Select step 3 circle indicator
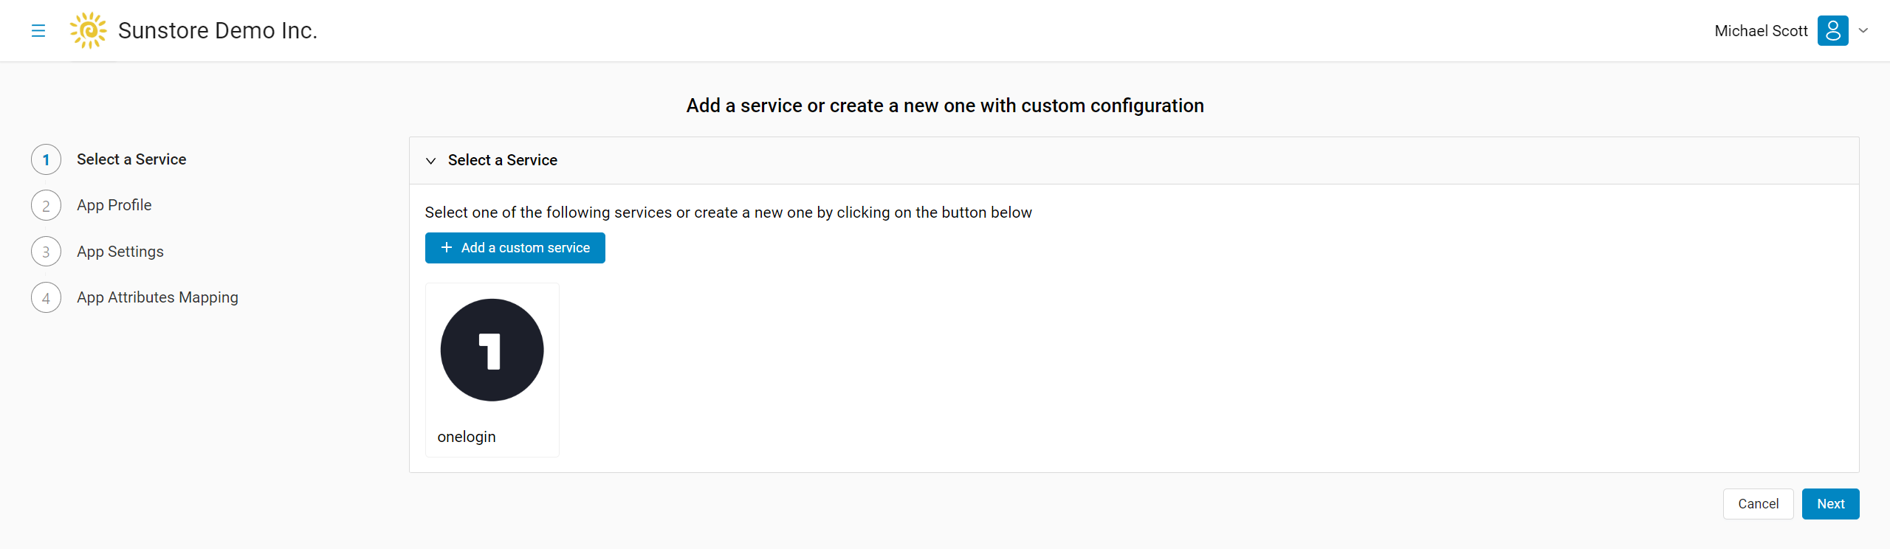The width and height of the screenshot is (1890, 549). (x=46, y=252)
